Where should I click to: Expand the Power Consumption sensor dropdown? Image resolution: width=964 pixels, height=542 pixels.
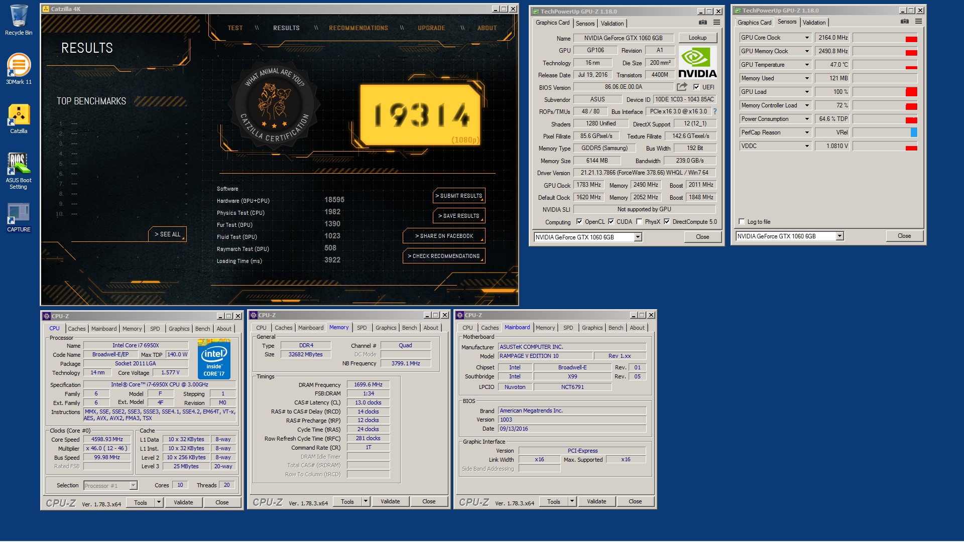coord(807,119)
